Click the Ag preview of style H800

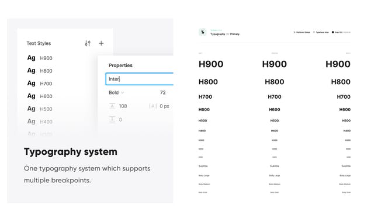coord(31,71)
